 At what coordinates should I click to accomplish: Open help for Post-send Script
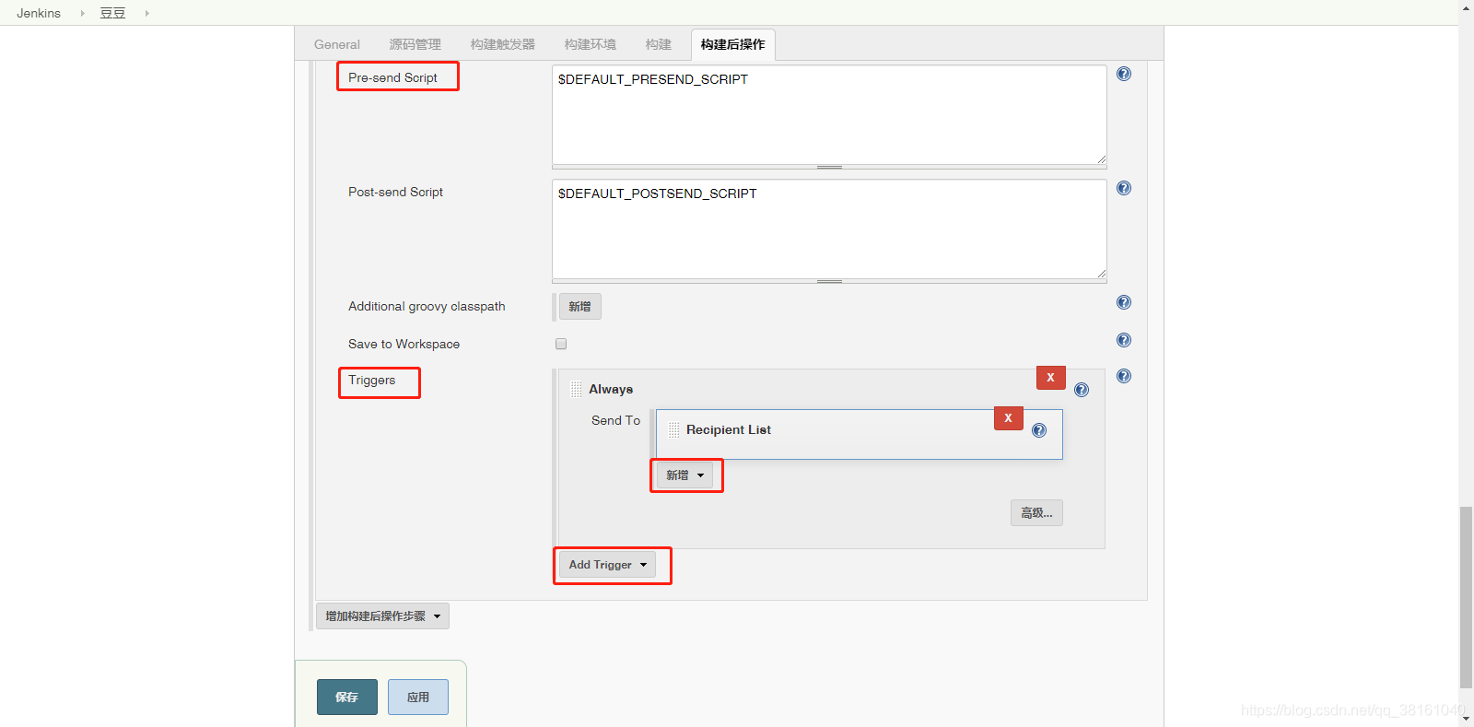[x=1124, y=188]
